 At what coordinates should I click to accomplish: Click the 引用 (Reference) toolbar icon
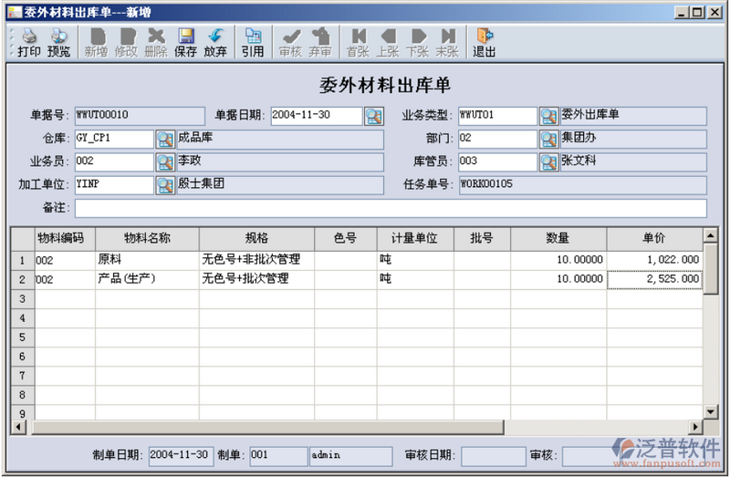click(253, 42)
